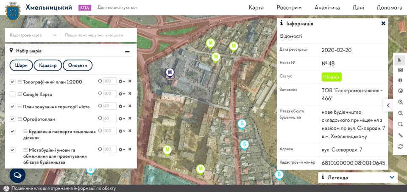The image size is (407, 192).
Task: Activate the info identify tool
Action: (x=400, y=80)
